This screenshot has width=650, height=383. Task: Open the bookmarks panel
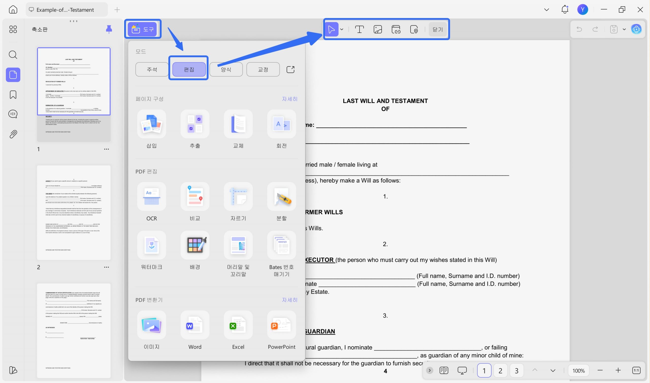coord(13,95)
